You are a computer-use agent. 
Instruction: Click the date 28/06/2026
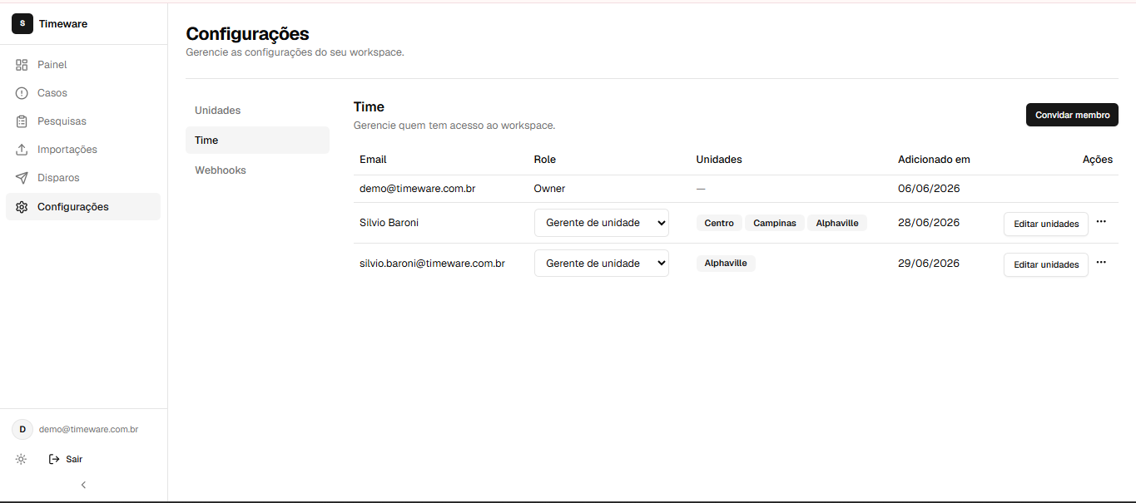point(929,223)
